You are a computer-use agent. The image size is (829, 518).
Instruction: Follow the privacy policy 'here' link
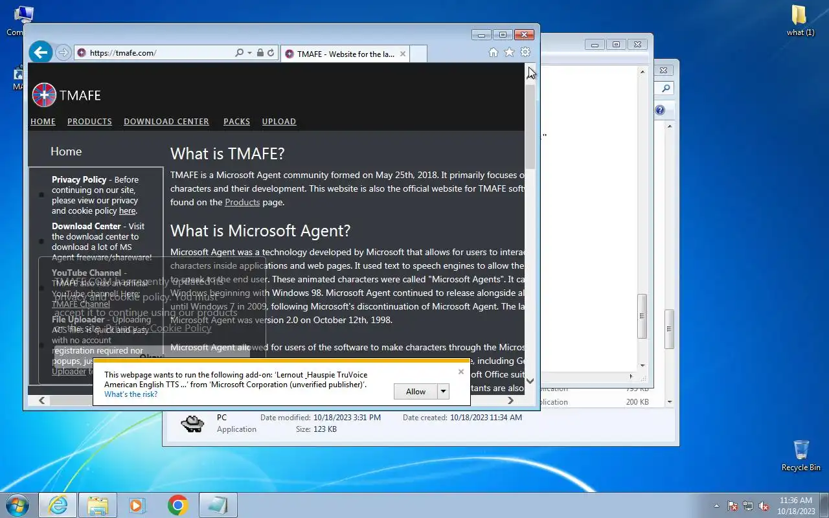click(x=127, y=210)
